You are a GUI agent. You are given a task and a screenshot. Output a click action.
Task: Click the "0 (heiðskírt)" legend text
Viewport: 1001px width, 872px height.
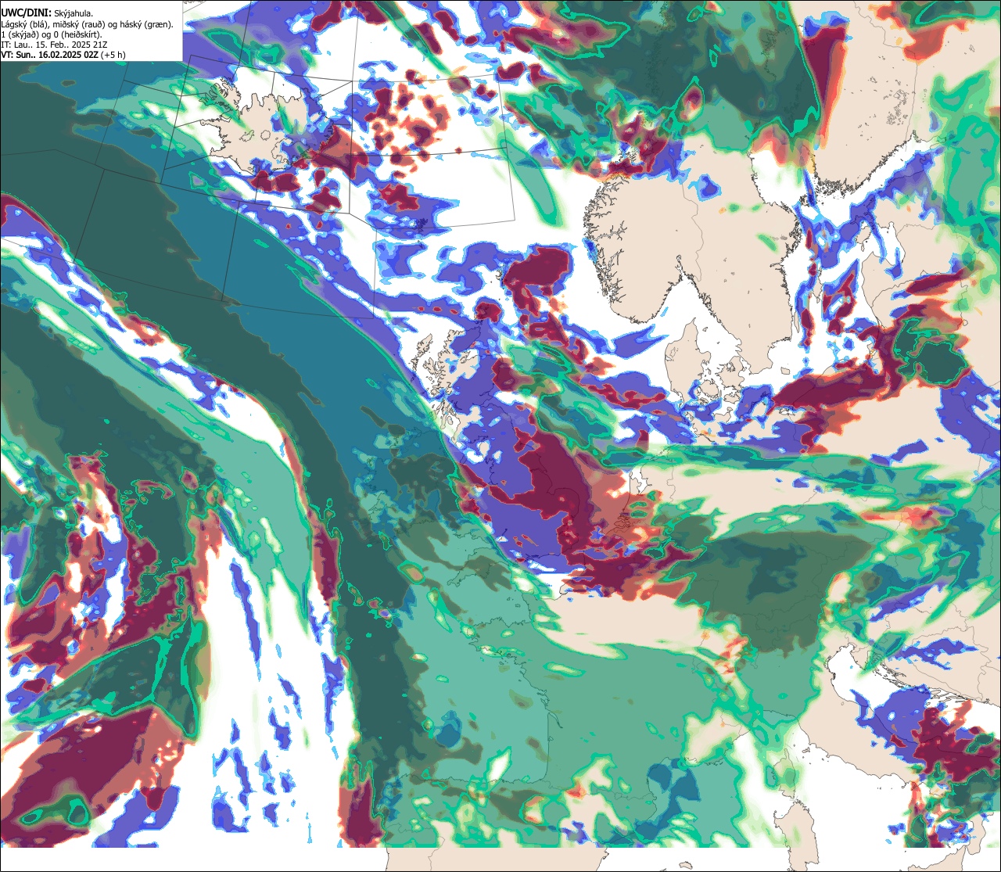(77, 35)
